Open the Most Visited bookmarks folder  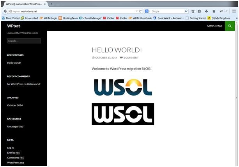(11, 18)
